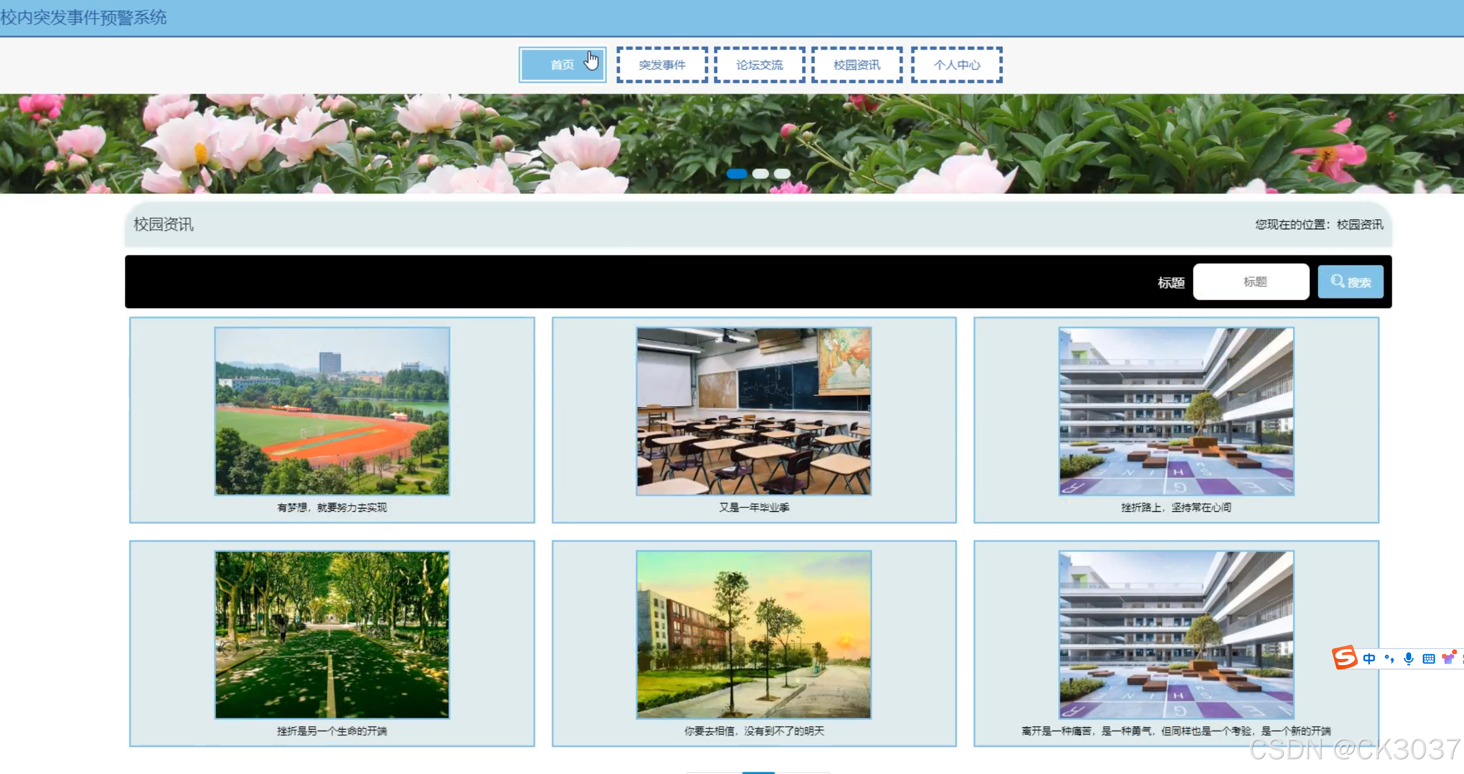Open the soft keyboard icon
The width and height of the screenshot is (1464, 774).
[x=1428, y=658]
